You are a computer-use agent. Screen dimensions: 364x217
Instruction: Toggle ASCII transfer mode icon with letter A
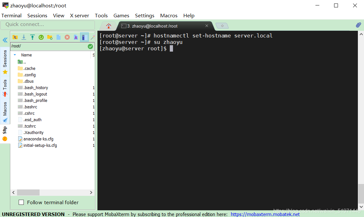click(x=76, y=37)
